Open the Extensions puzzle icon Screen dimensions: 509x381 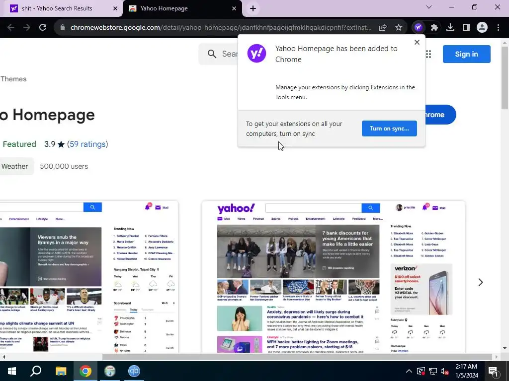pos(434,28)
